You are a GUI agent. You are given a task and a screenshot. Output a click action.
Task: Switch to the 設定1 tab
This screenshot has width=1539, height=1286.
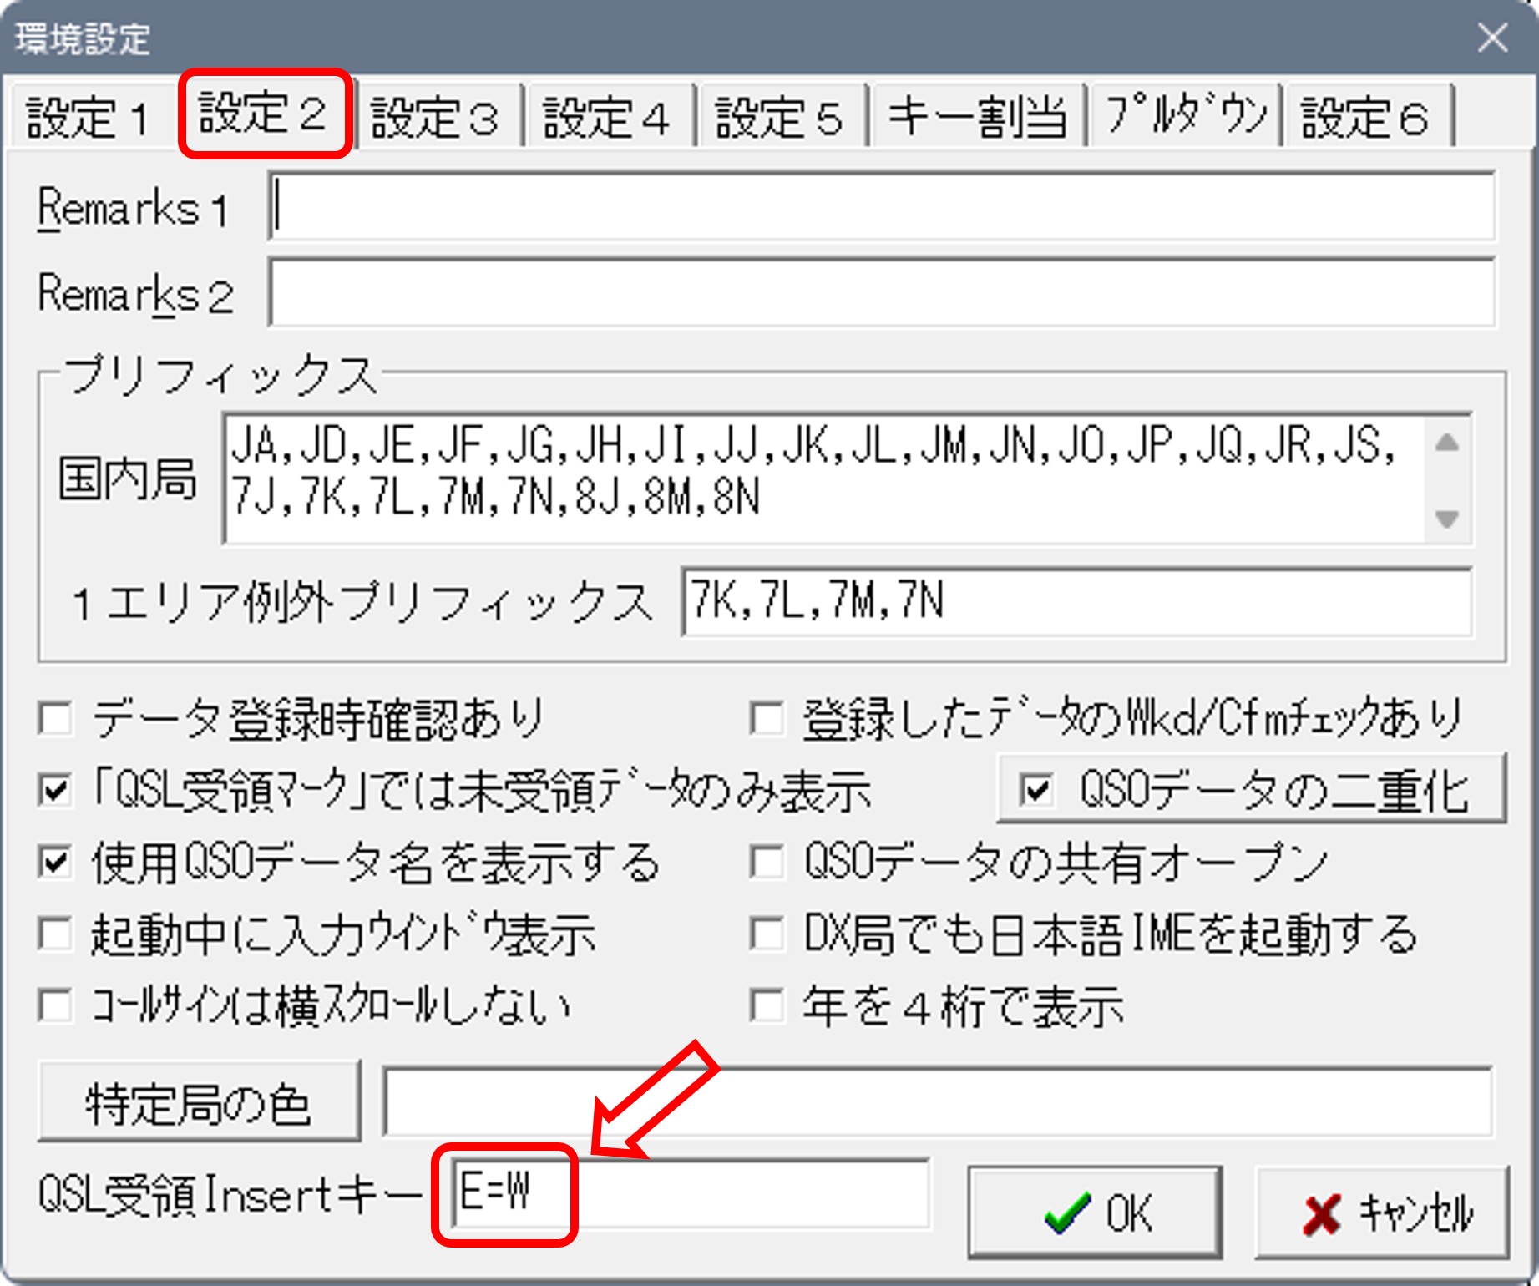click(x=89, y=117)
